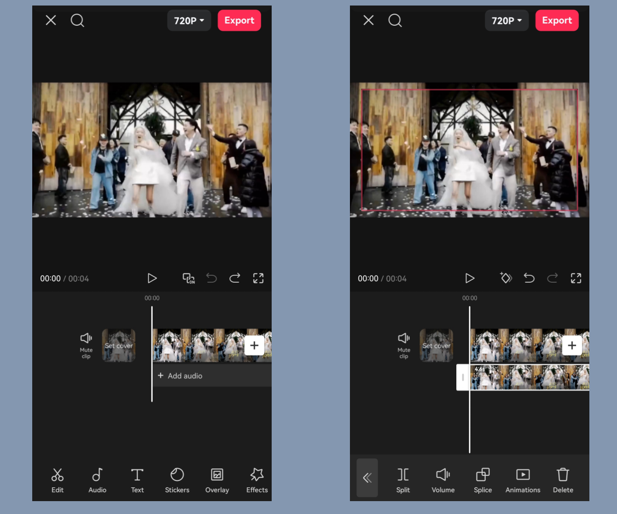Open Set cover thumbnail
Image resolution: width=617 pixels, height=514 pixels.
pyautogui.click(x=118, y=345)
